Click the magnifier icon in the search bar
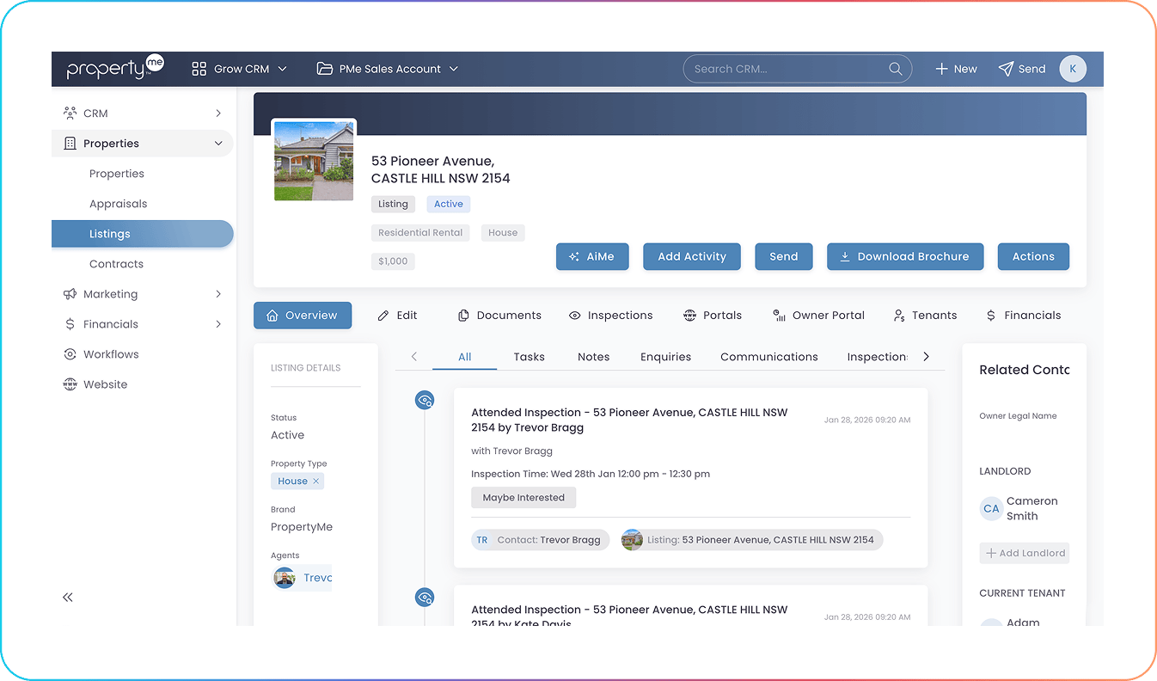The height and width of the screenshot is (681, 1157). 895,69
